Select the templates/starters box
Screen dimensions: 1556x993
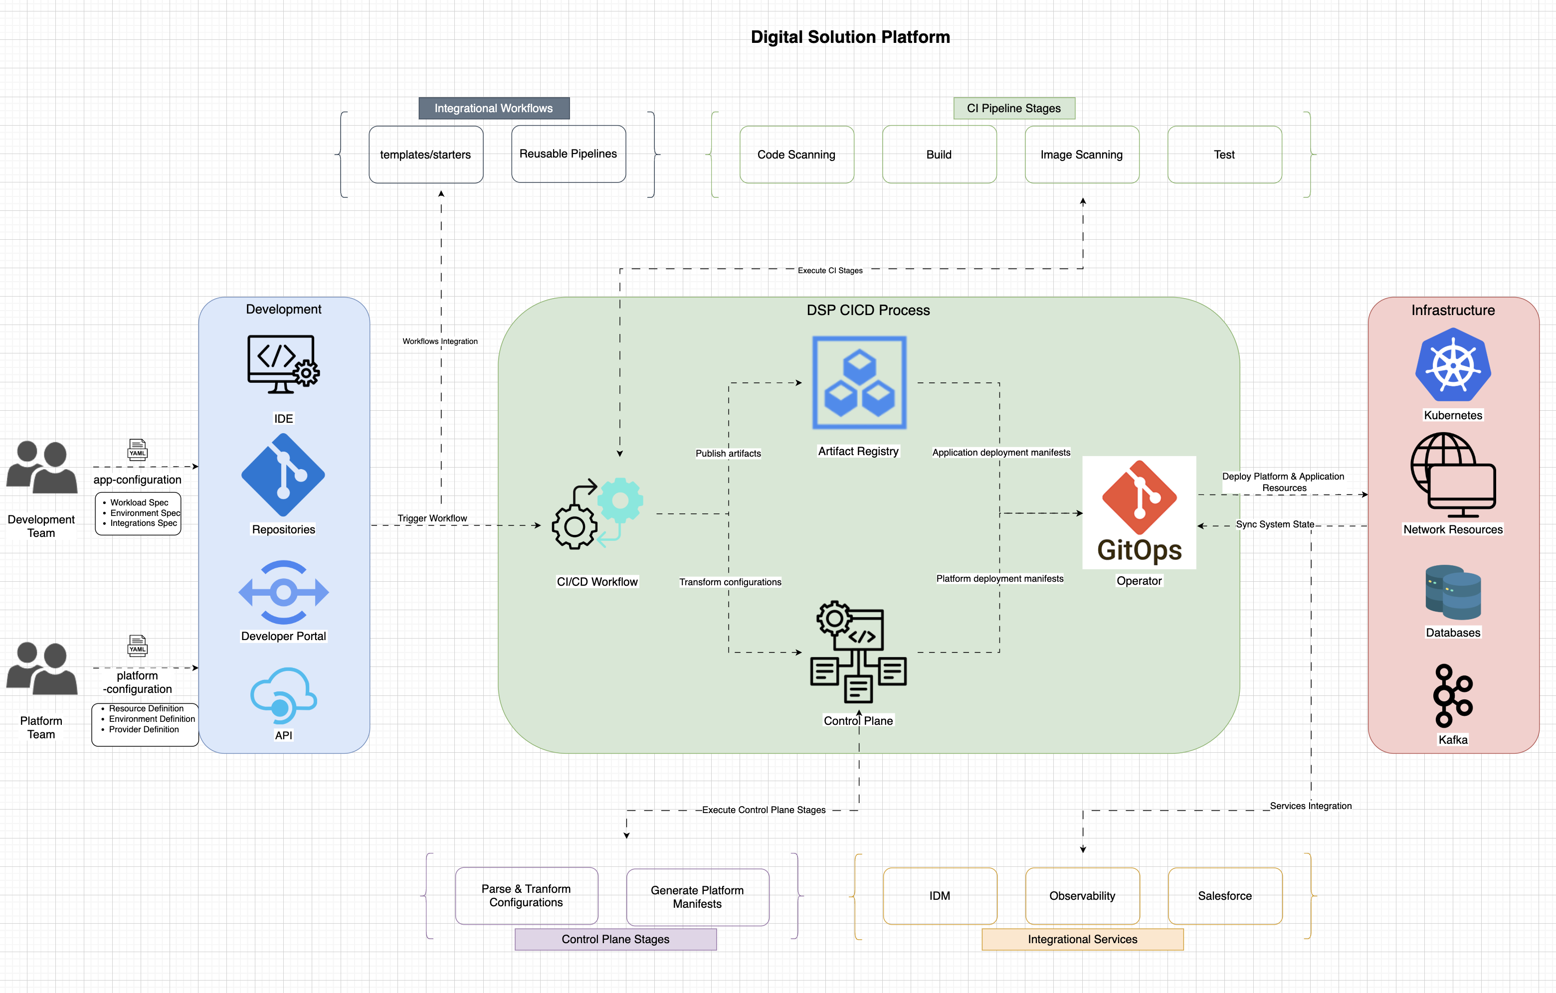coord(426,155)
